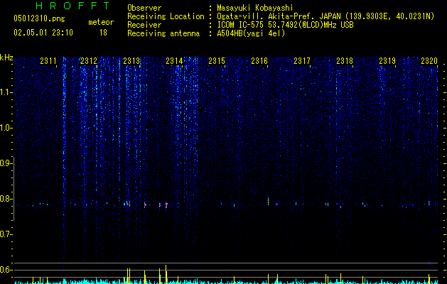Click the 2314 time marker
The height and width of the screenshot is (284, 447).
click(x=174, y=61)
